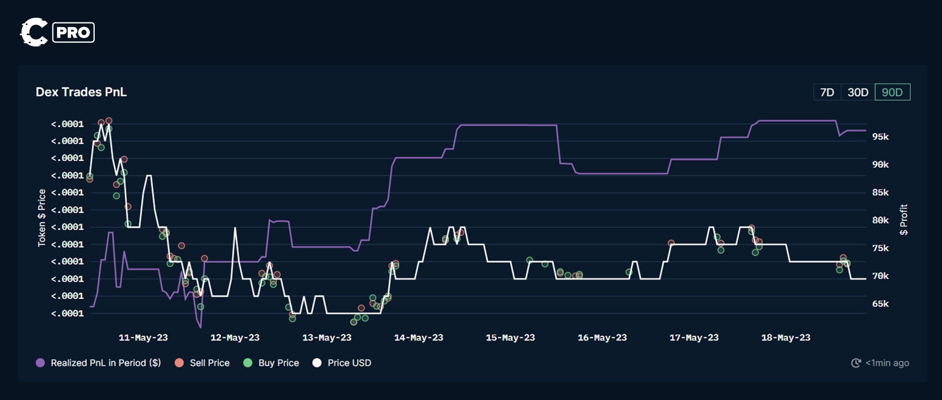Screen dimensions: 942x400
Task: Click the green Buy Price legend dot
Action: [x=248, y=363]
